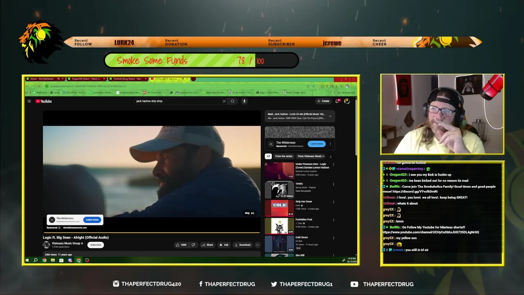Click the magnifier search button on YouTube

[233, 101]
